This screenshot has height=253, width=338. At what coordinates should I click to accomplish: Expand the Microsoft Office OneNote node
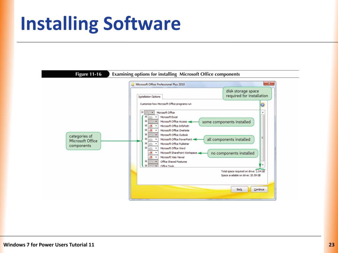(146, 130)
